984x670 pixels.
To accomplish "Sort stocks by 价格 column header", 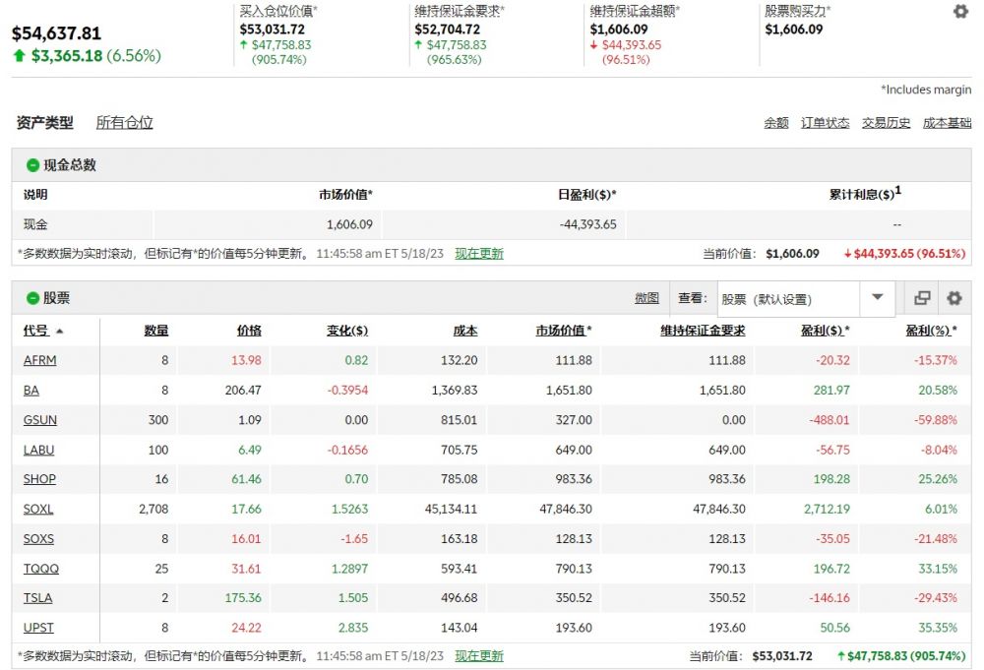I will [x=249, y=331].
